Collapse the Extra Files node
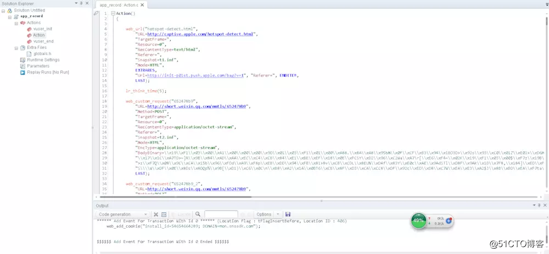 (x=16, y=48)
